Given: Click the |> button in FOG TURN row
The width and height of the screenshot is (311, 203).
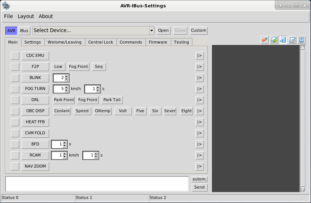Looking at the screenshot, I should pyautogui.click(x=199, y=89).
